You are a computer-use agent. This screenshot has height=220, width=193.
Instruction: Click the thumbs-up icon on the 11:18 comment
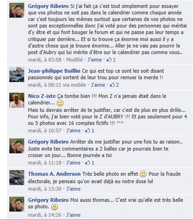(88, 163)
